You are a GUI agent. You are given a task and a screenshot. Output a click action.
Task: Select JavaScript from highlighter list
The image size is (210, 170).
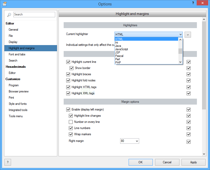click(122, 49)
